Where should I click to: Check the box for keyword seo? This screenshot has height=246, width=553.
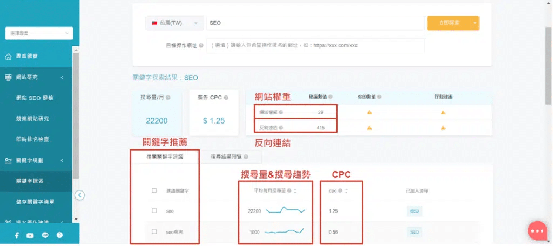point(154,210)
